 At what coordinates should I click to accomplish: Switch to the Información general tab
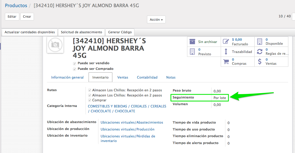point(67,77)
